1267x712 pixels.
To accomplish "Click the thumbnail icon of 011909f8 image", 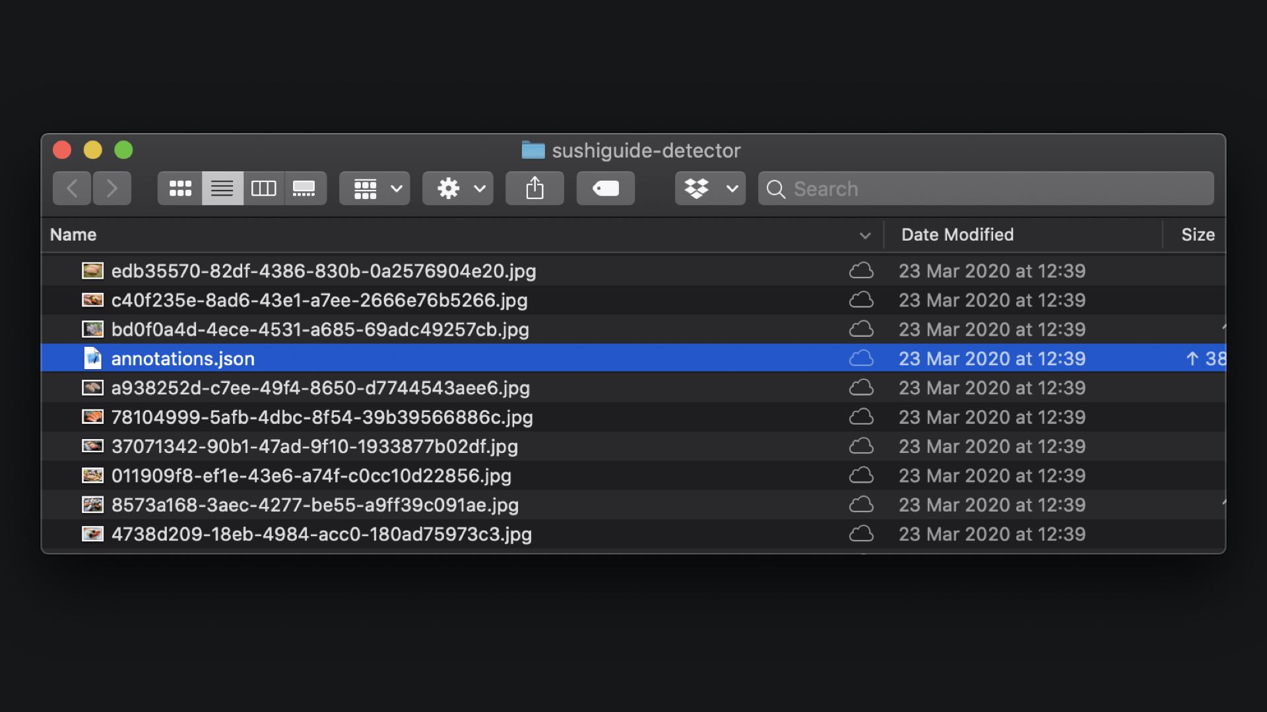I will click(92, 475).
